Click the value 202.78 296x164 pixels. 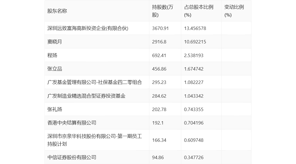(159, 109)
